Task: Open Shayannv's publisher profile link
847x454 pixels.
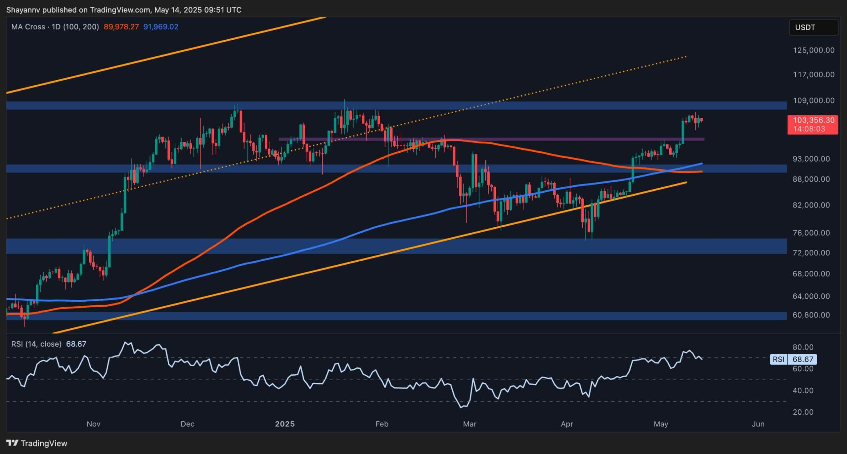Action: 23,10
